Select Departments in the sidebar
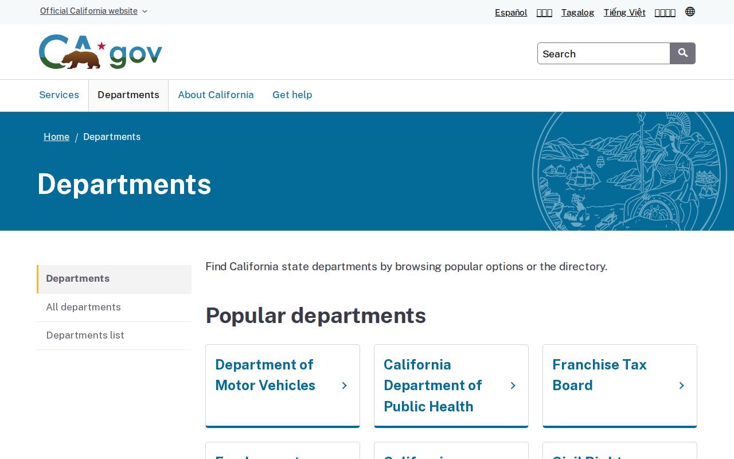The image size is (734, 459). click(114, 279)
